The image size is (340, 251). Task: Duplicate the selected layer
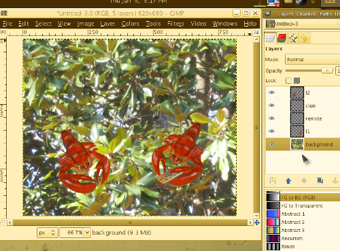[320, 181]
